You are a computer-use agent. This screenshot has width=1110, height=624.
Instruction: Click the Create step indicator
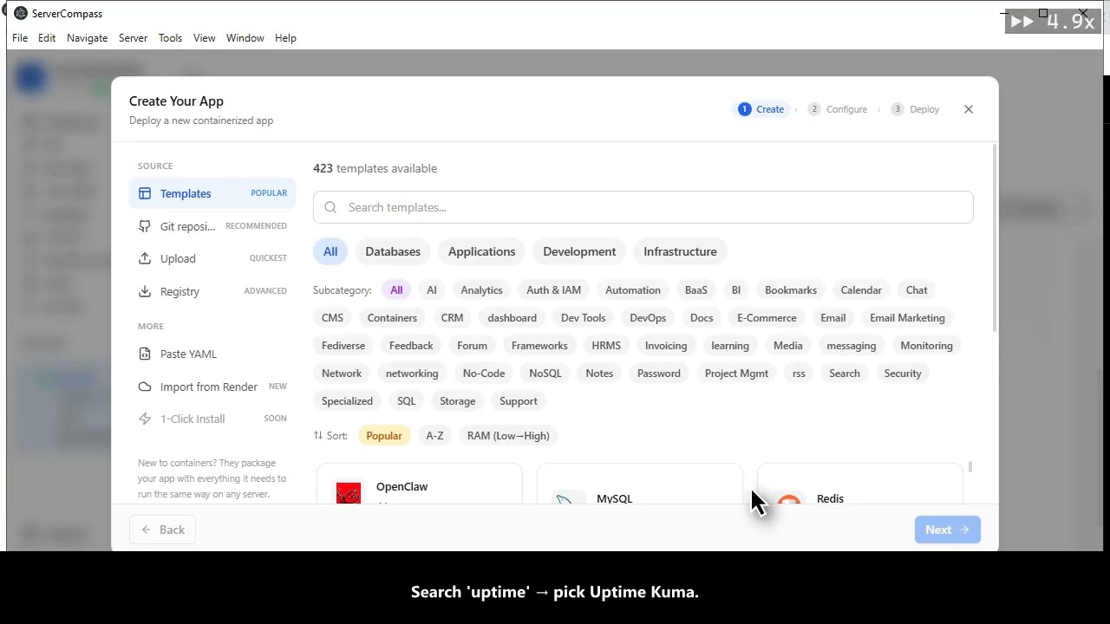[x=761, y=109]
